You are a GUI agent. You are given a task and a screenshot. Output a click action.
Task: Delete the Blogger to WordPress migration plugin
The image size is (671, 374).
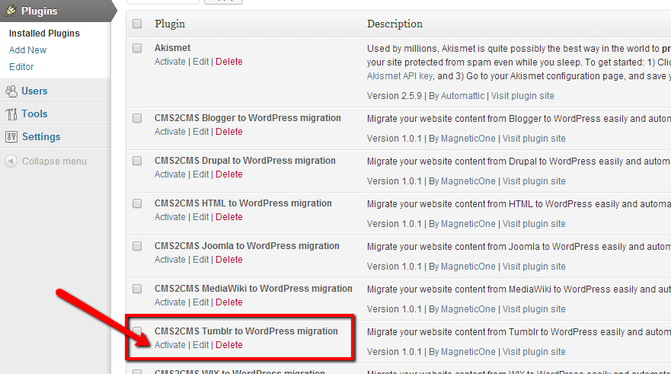[x=229, y=132]
